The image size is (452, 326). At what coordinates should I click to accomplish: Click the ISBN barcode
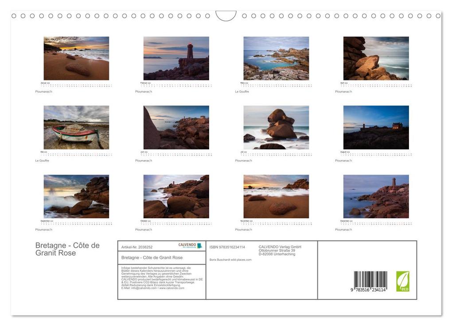[x=370, y=281]
